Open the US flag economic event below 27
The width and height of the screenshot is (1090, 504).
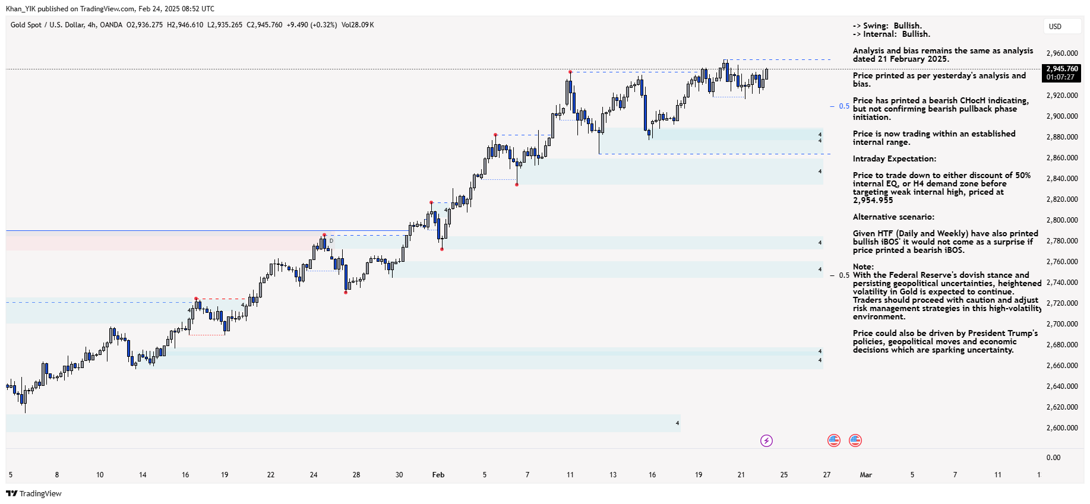(834, 440)
